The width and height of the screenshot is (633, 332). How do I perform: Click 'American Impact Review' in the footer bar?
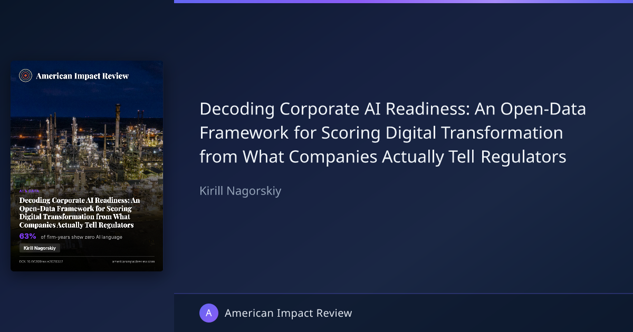pos(288,313)
